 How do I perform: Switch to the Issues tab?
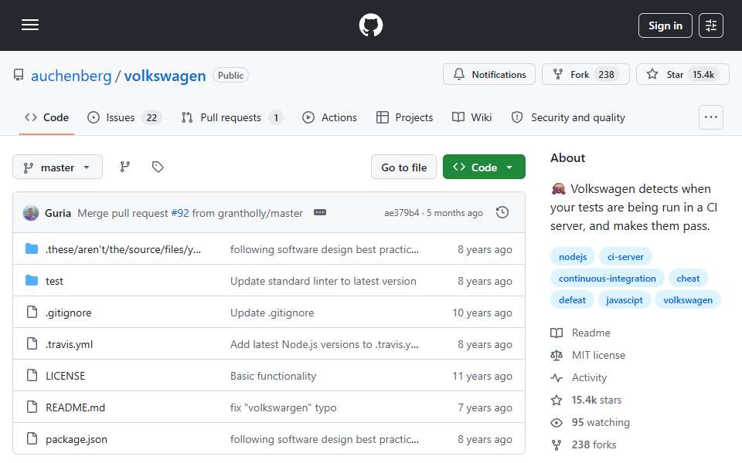(x=124, y=117)
